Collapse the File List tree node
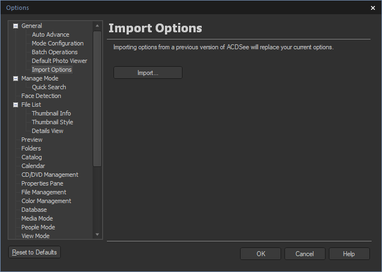The image size is (382, 272). coord(15,105)
